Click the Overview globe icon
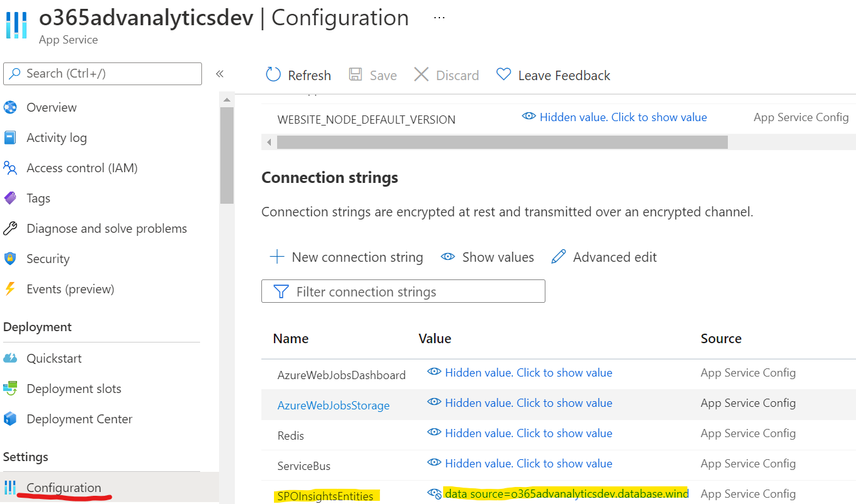This screenshot has height=504, width=856. [x=10, y=107]
